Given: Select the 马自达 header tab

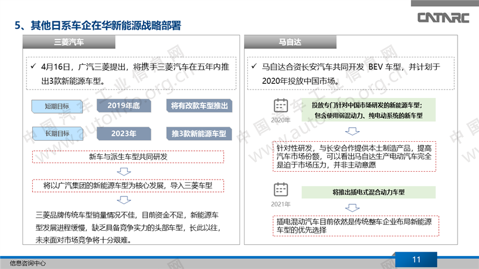Looking at the screenshot, I should [x=290, y=42].
